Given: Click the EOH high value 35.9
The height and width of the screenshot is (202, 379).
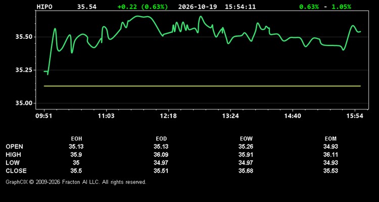Looking at the screenshot, I should pos(76,155).
